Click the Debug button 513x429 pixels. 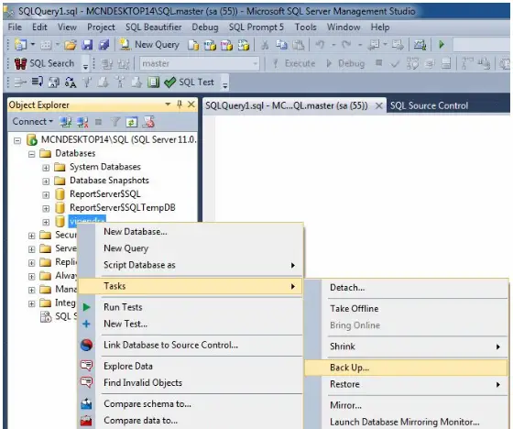click(x=345, y=63)
